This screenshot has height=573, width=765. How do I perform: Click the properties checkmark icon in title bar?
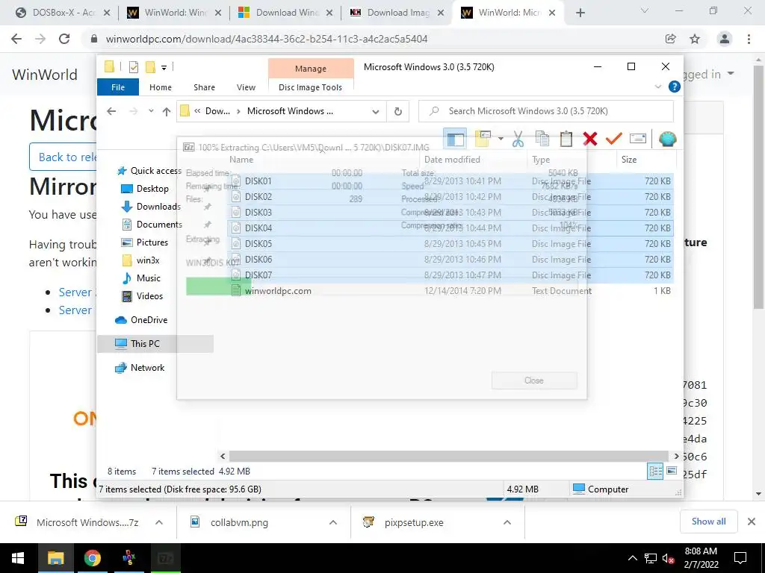coord(133,66)
